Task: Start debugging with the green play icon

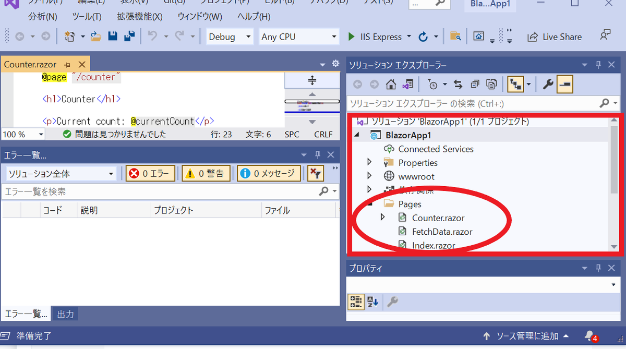Action: [x=351, y=37]
